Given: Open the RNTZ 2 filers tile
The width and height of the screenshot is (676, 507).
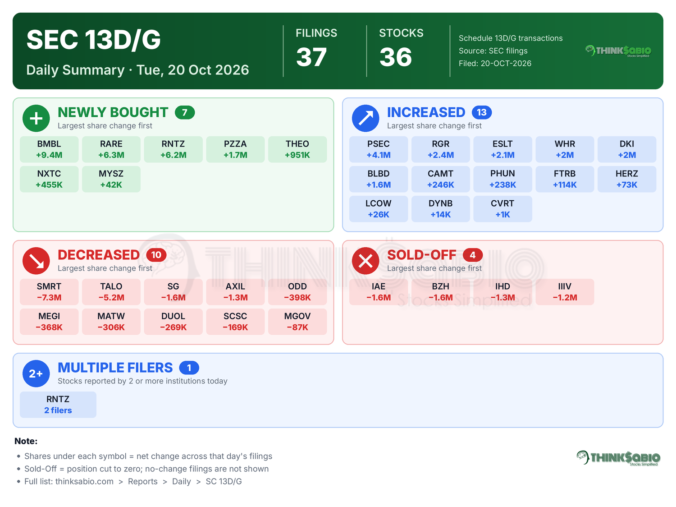Looking at the screenshot, I should (x=58, y=405).
